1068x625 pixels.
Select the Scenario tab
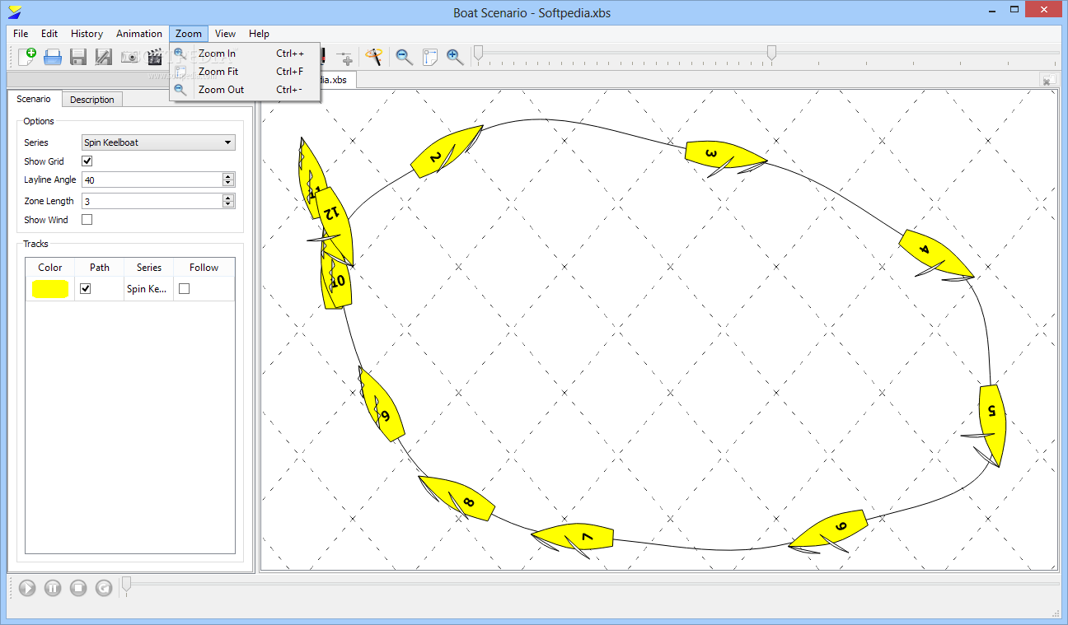[34, 99]
